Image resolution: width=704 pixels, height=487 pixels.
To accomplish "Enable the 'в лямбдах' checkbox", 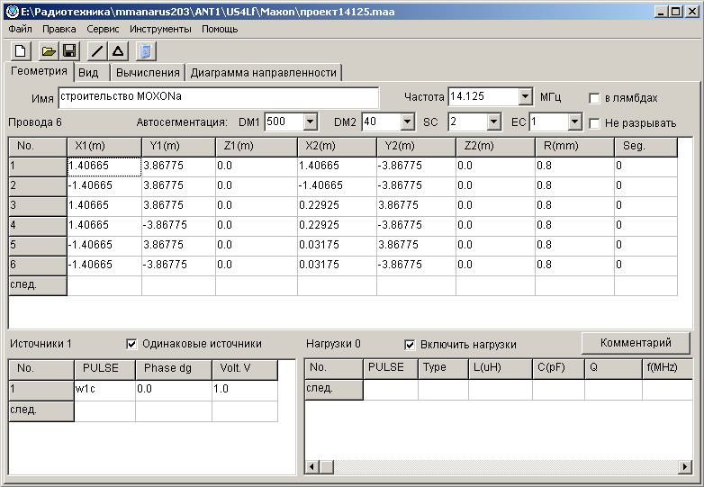I will click(x=594, y=98).
